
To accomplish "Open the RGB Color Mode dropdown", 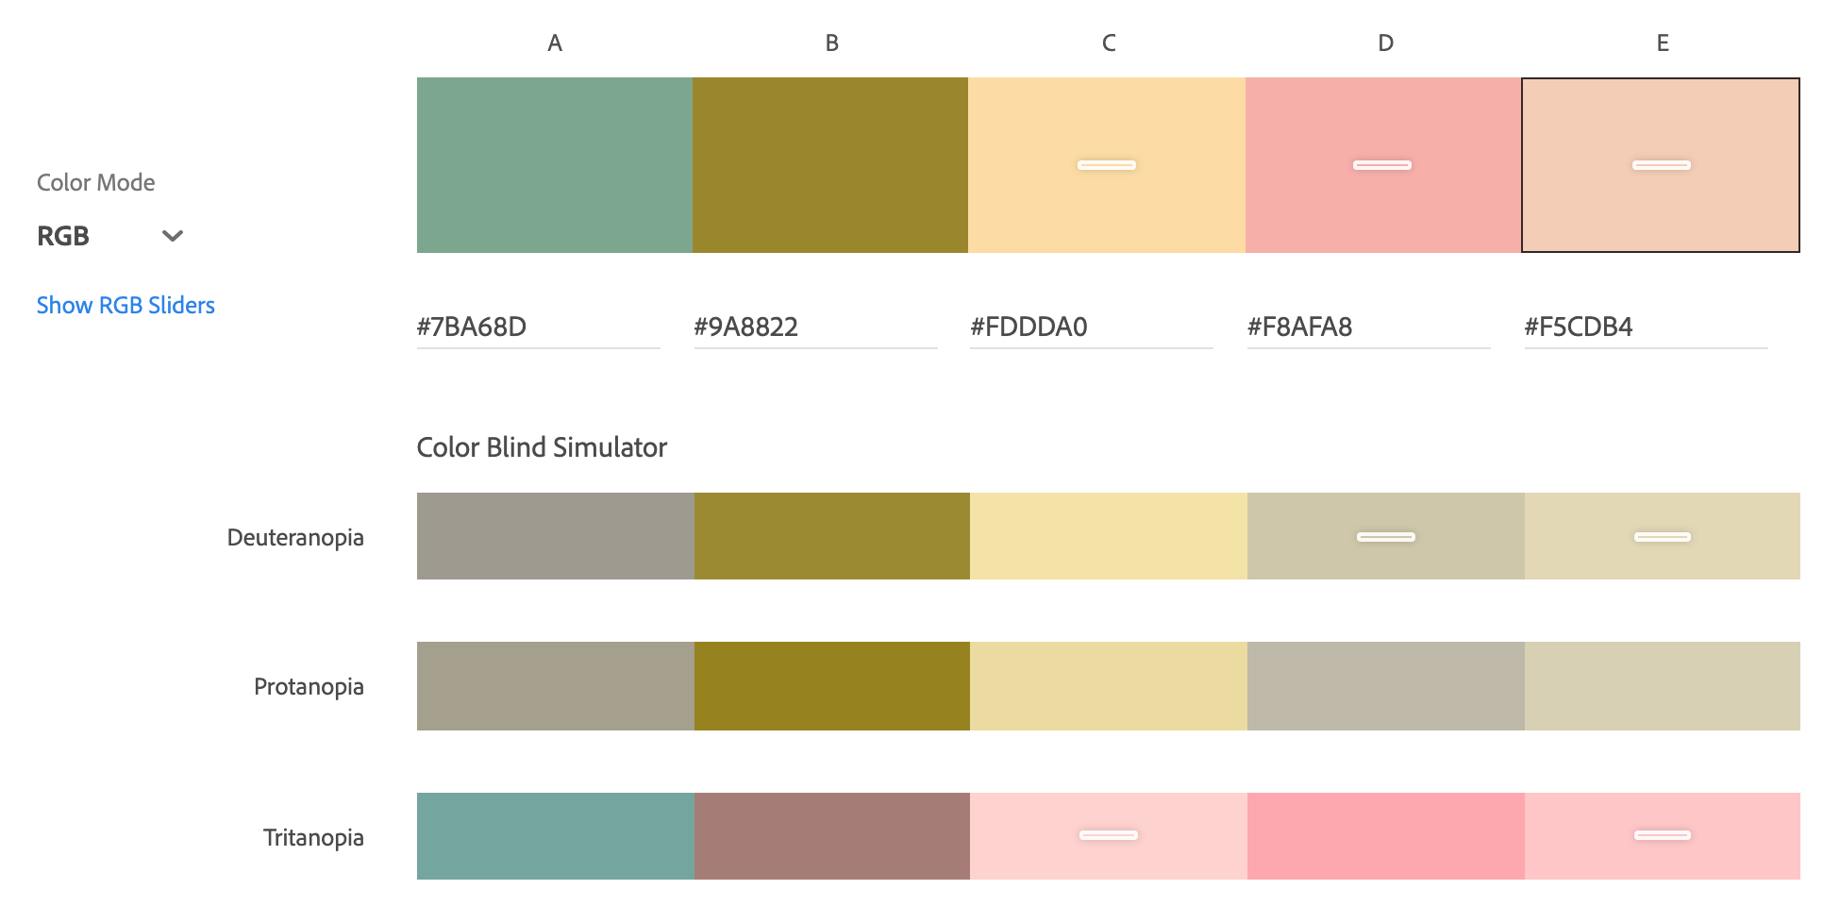I will (x=109, y=236).
